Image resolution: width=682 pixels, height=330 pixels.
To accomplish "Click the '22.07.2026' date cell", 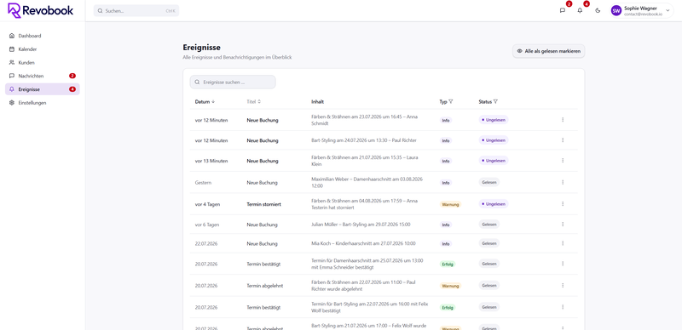I will (x=206, y=243).
